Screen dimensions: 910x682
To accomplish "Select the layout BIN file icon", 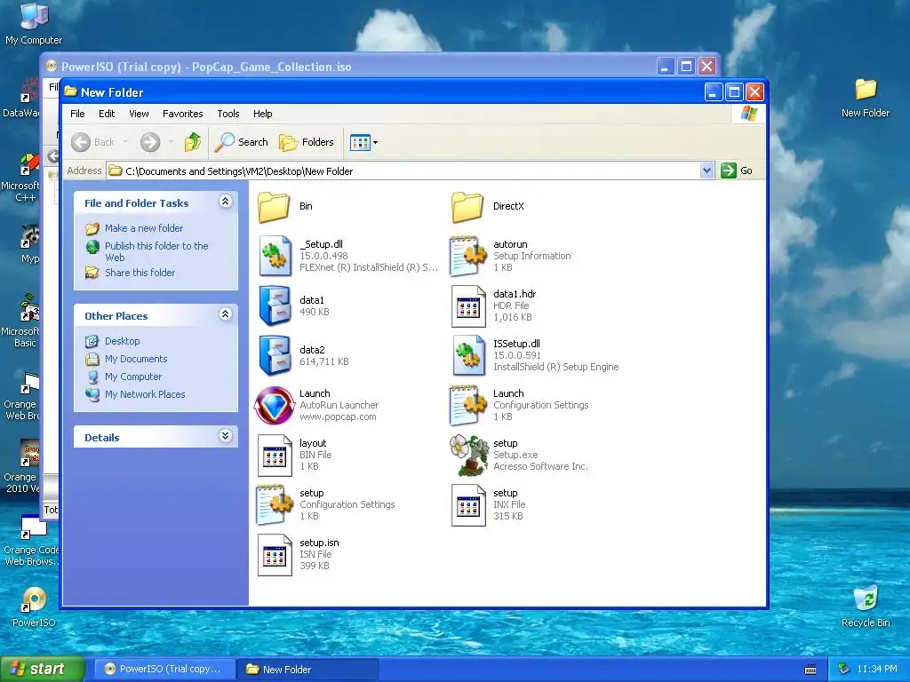I will tap(275, 456).
